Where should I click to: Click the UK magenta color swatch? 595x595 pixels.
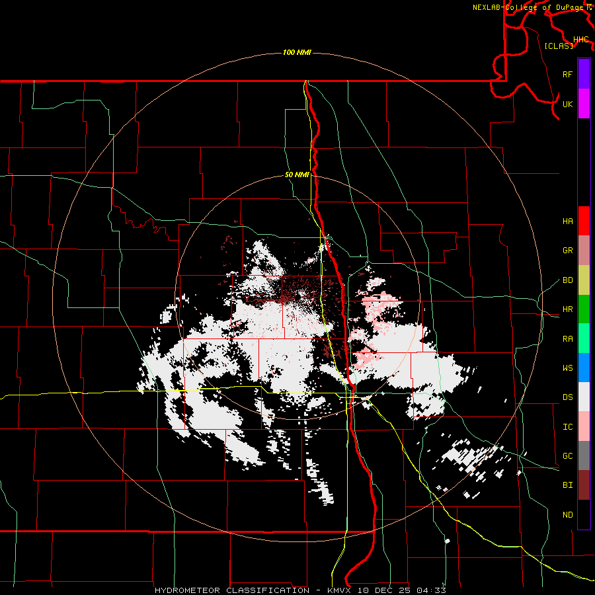(x=584, y=104)
